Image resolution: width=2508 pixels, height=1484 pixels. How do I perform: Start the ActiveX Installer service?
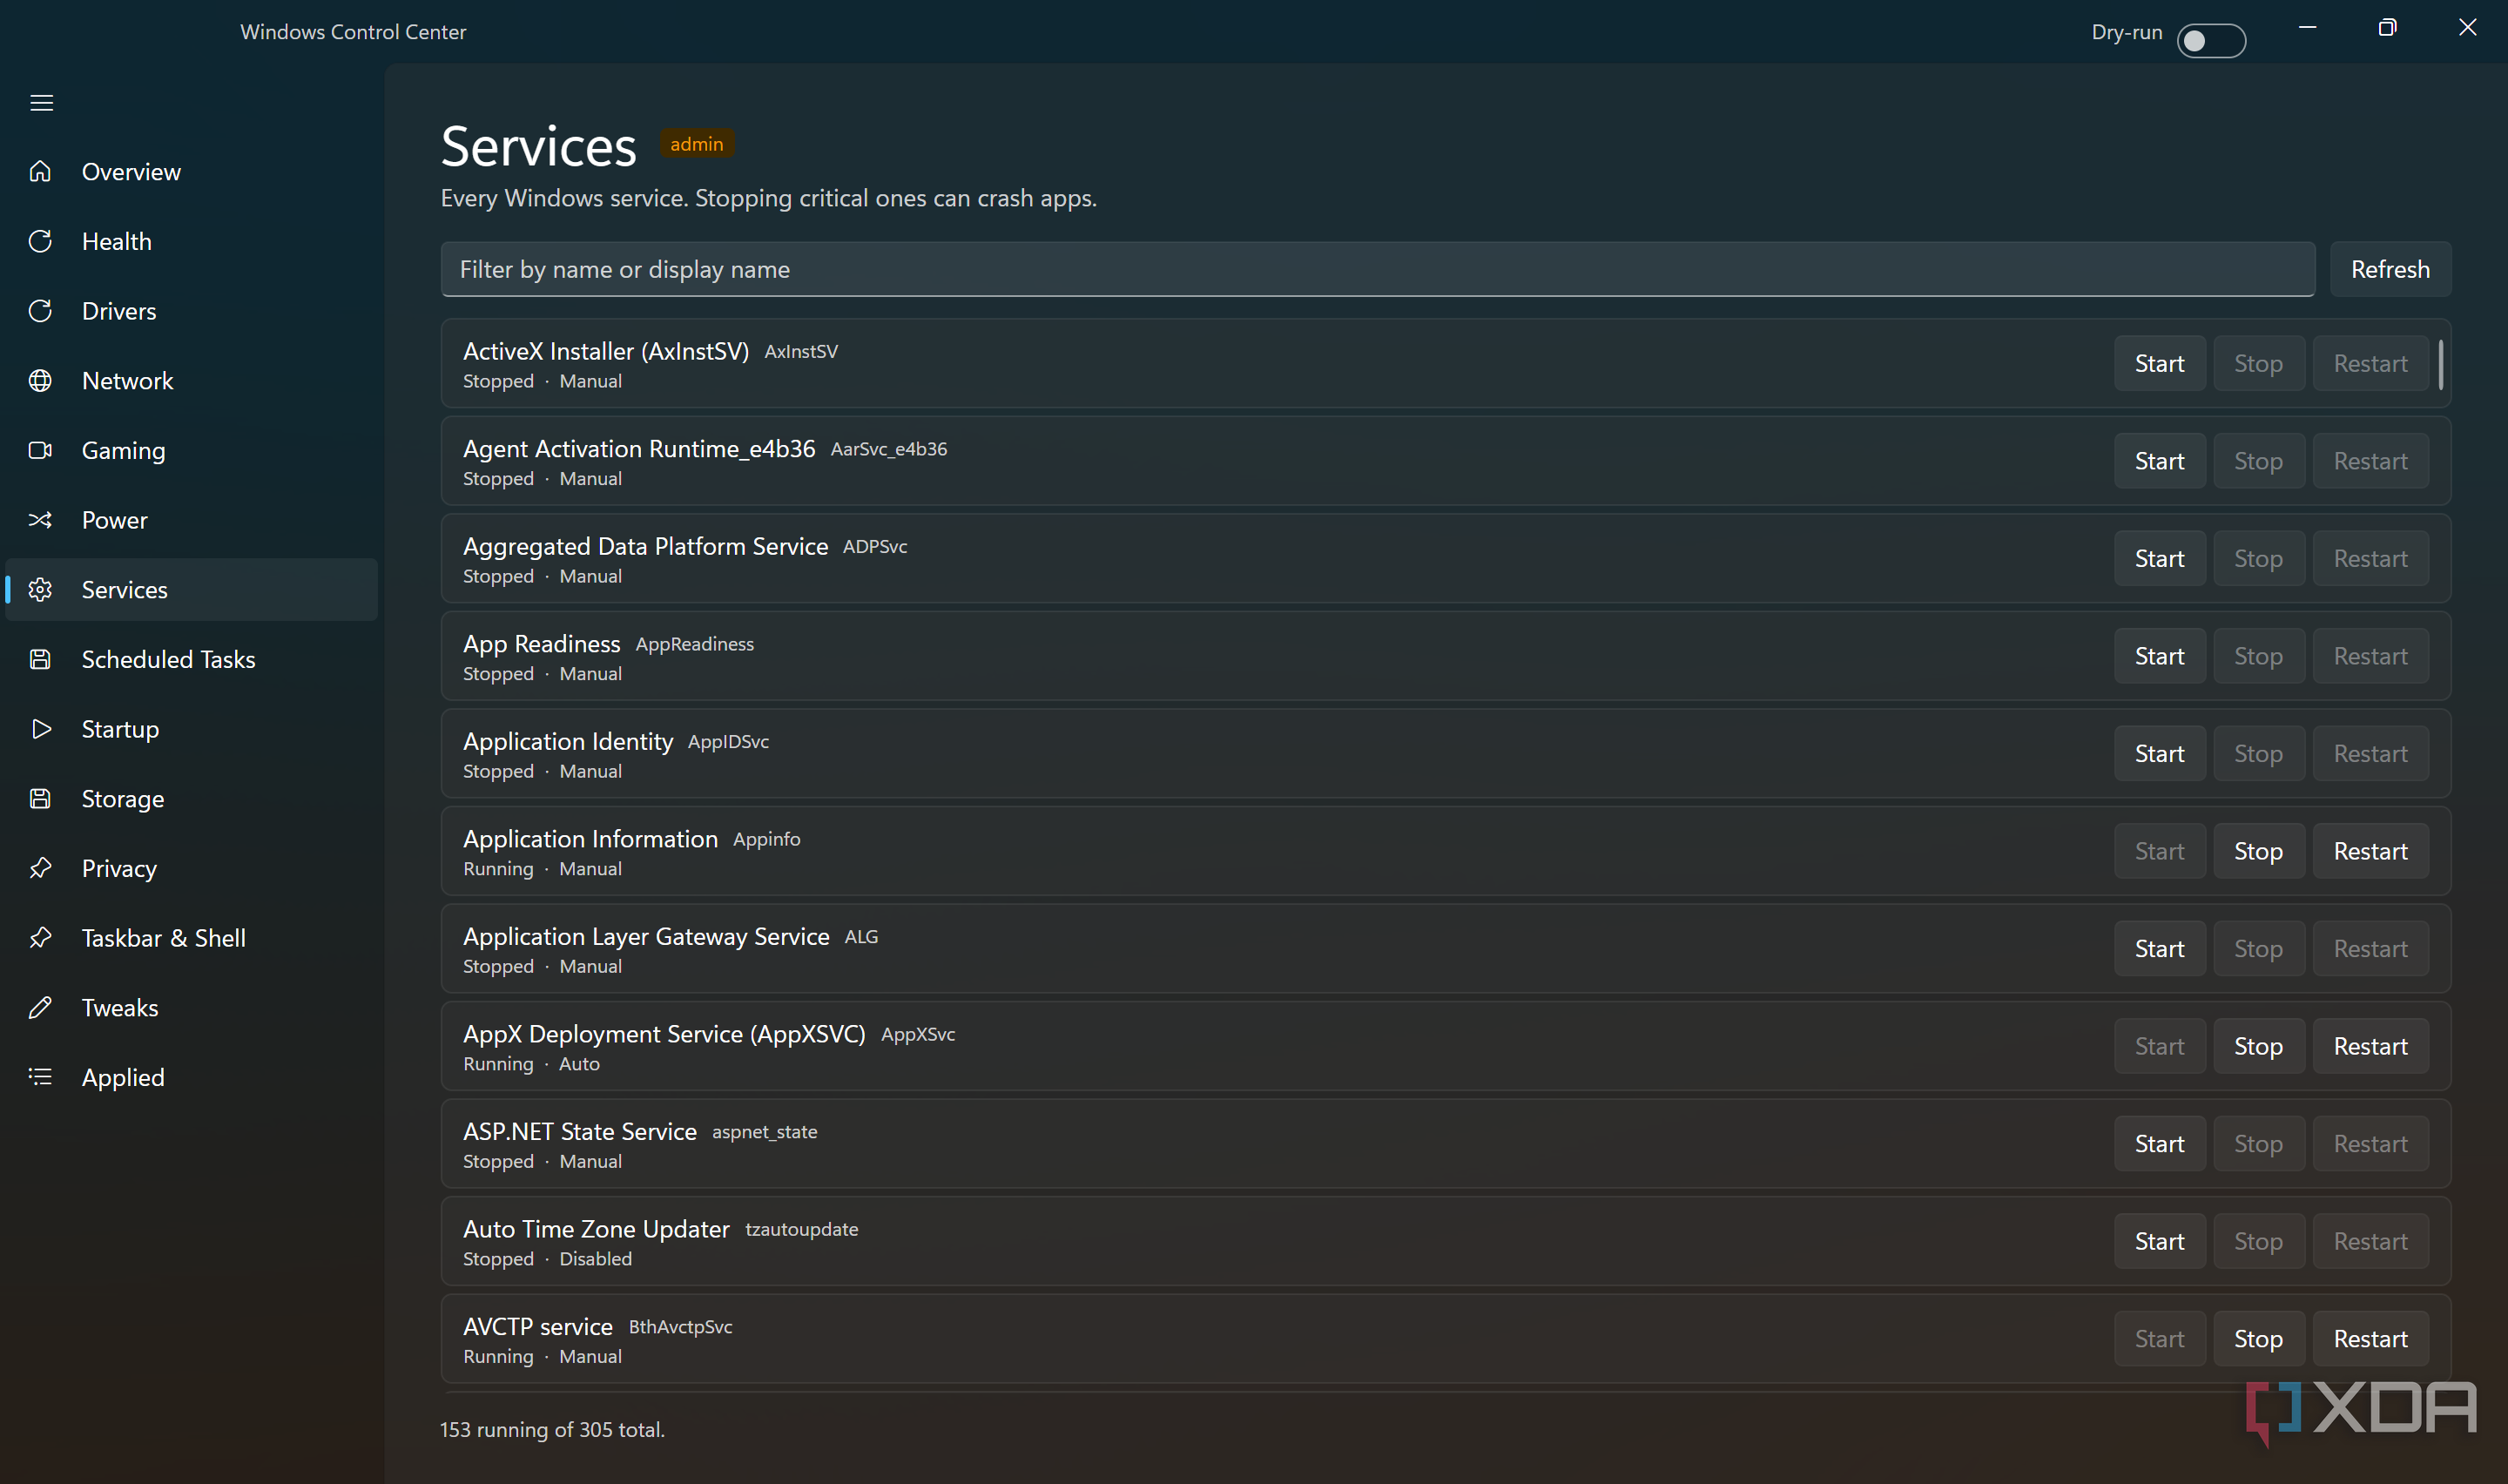pos(2159,363)
